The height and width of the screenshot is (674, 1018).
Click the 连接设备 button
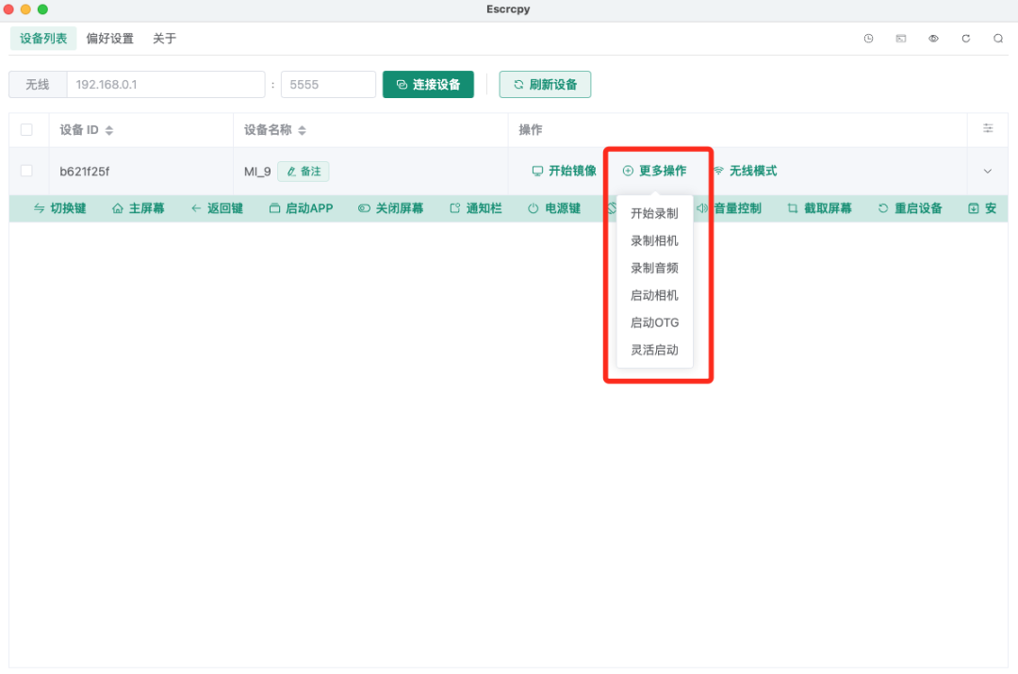pos(428,85)
